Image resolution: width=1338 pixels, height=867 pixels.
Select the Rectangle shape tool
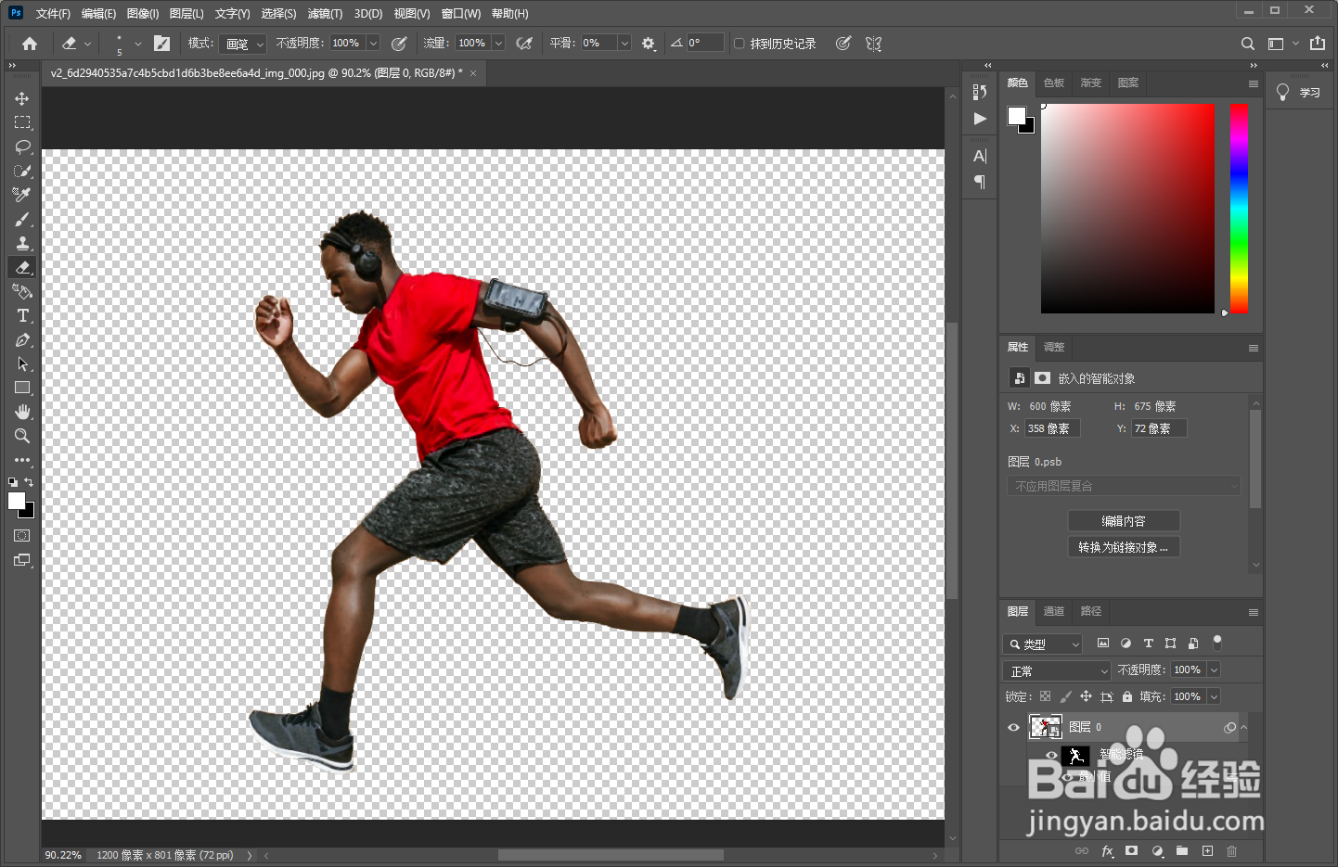[22, 388]
